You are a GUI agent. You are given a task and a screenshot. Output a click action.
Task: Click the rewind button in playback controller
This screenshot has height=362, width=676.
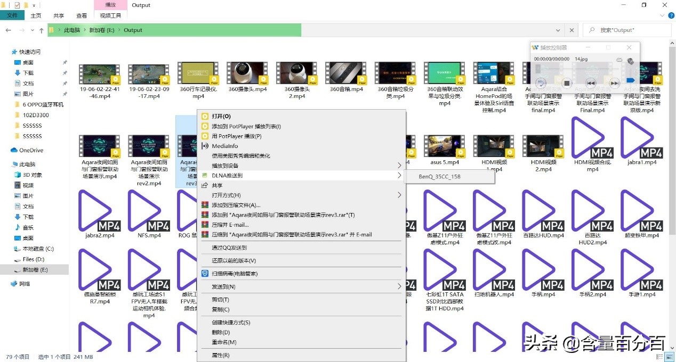point(590,83)
